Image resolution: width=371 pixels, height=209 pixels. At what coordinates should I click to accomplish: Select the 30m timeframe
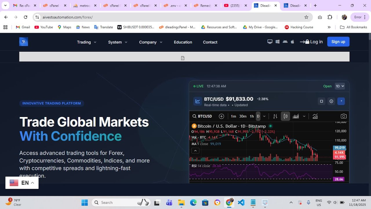coord(243,116)
